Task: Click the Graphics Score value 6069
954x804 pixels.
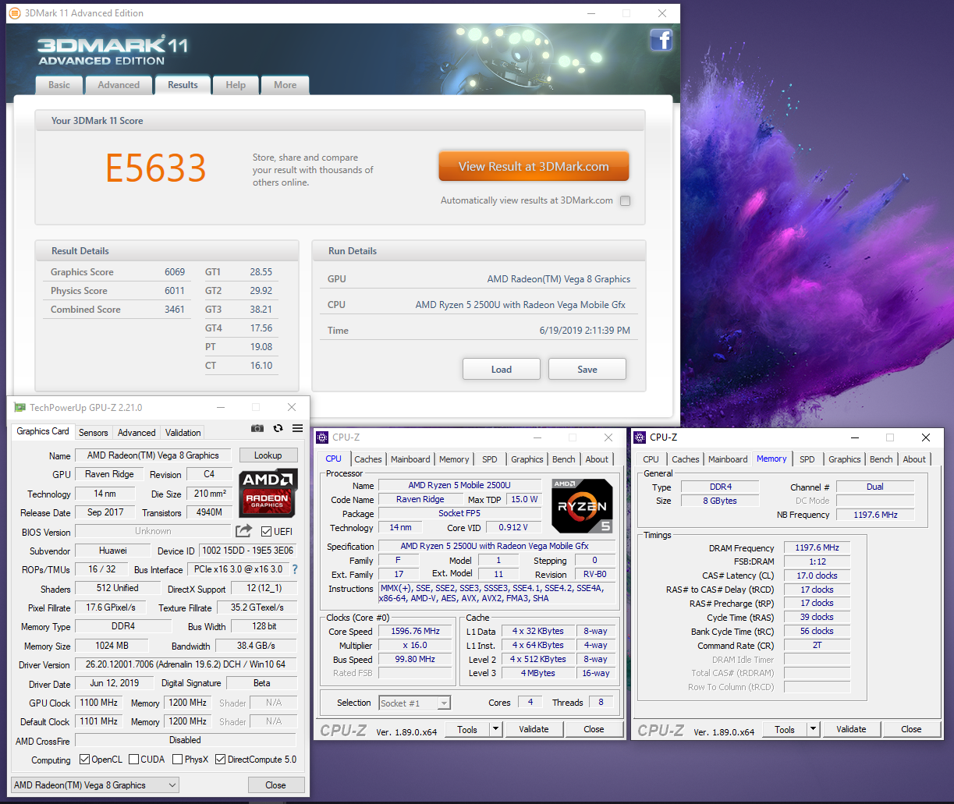Action: pyautogui.click(x=175, y=272)
